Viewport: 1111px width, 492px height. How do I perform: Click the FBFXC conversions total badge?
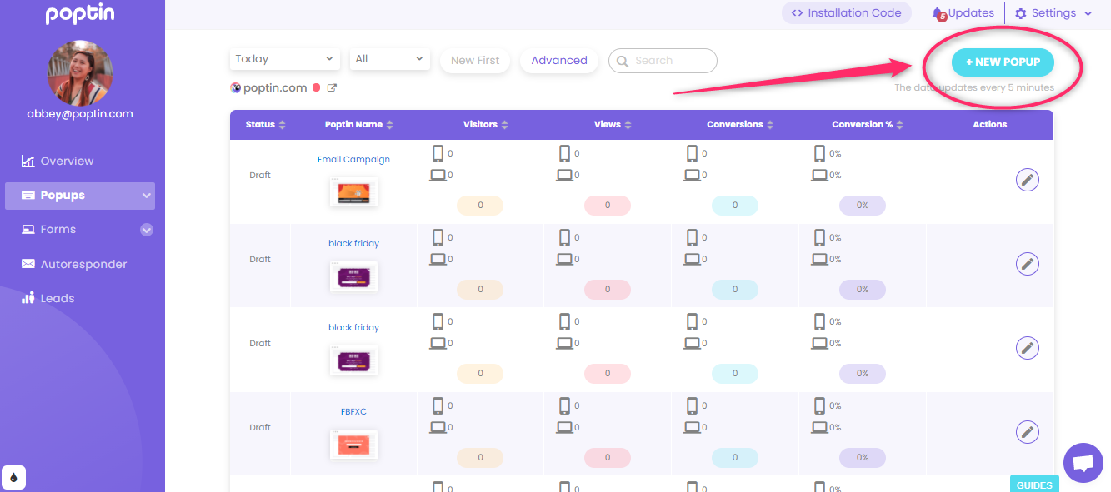735,458
